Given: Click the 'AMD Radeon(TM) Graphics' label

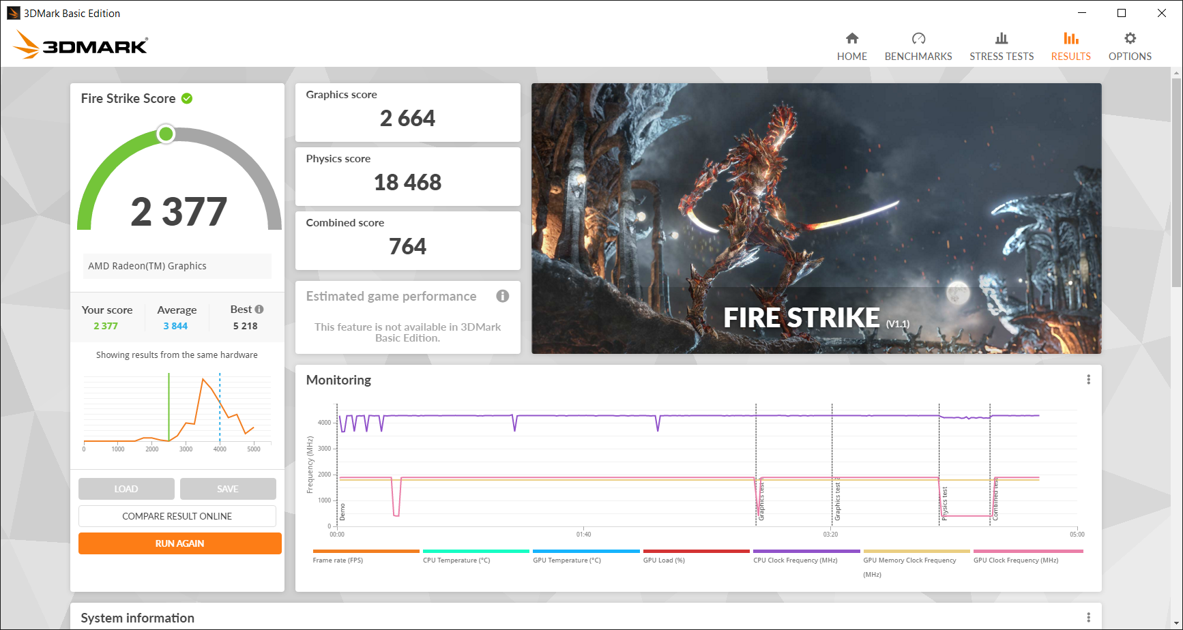Looking at the screenshot, I should click(x=147, y=266).
